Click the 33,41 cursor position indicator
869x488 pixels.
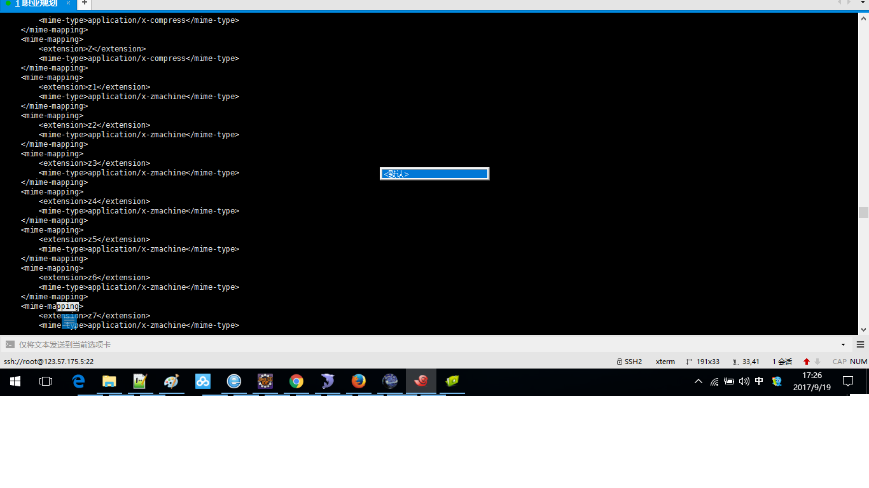pyautogui.click(x=746, y=362)
